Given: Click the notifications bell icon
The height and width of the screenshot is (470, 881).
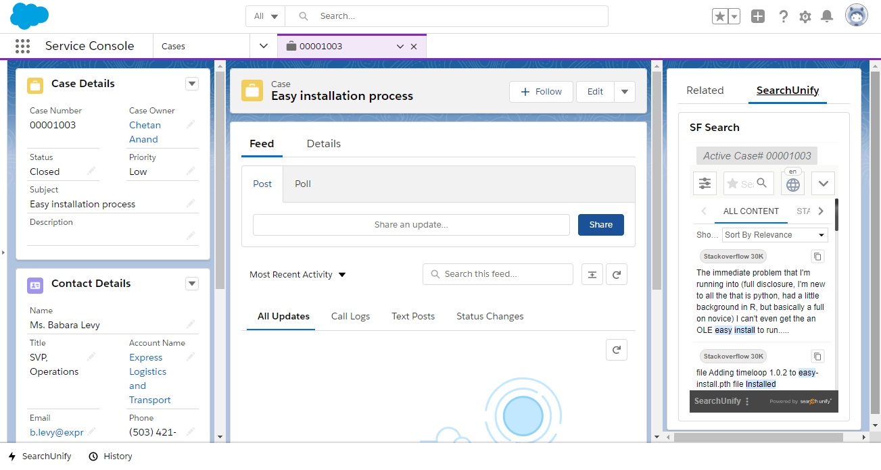Looking at the screenshot, I should (x=826, y=16).
